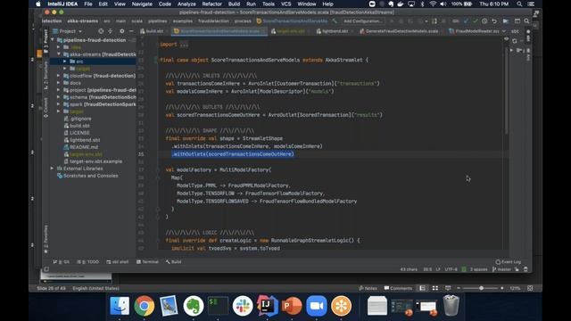
Task: Open the VCS menu
Action: [285, 4]
